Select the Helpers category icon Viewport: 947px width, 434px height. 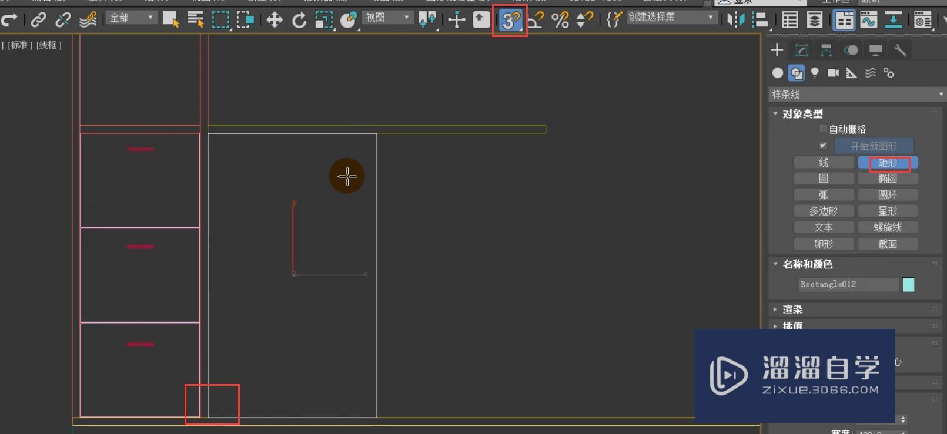coord(851,73)
